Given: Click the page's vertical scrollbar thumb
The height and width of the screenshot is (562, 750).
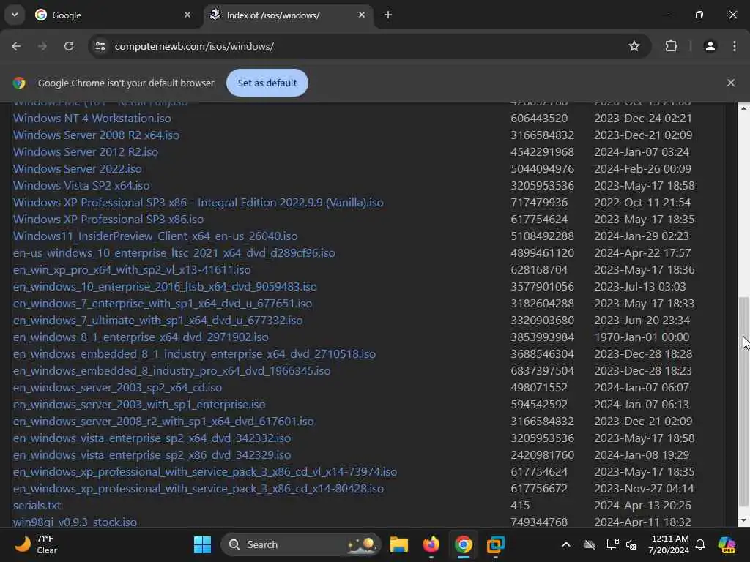Looking at the screenshot, I should click(x=743, y=402).
